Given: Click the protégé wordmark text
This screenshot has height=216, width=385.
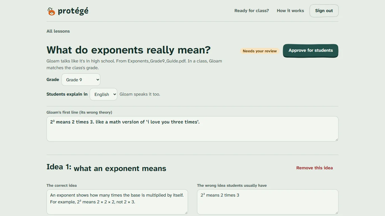Looking at the screenshot, I should (x=73, y=11).
